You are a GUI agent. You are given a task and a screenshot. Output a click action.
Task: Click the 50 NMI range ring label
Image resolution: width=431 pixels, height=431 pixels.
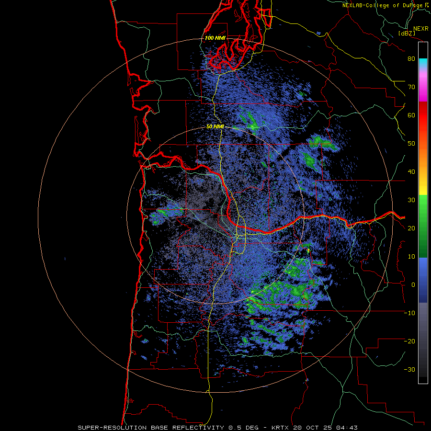[215, 127]
